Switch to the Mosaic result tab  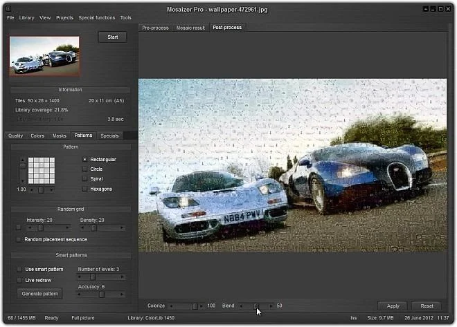click(190, 28)
